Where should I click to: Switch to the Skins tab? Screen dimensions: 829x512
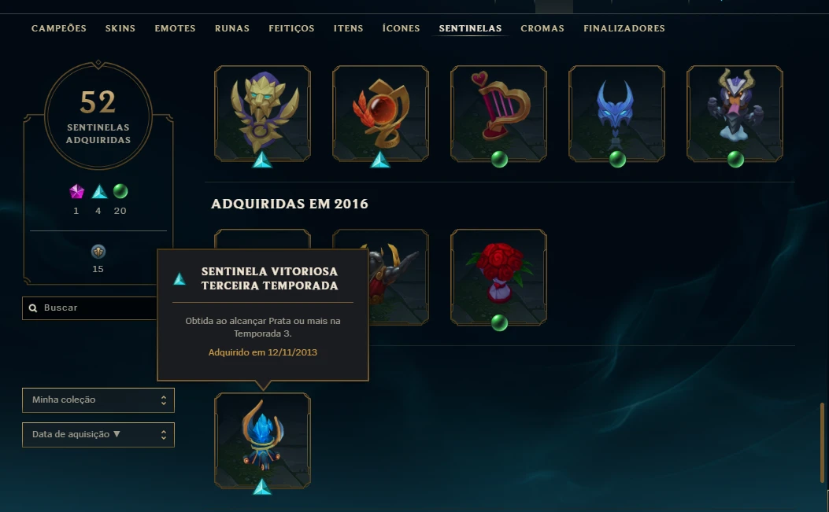point(120,28)
